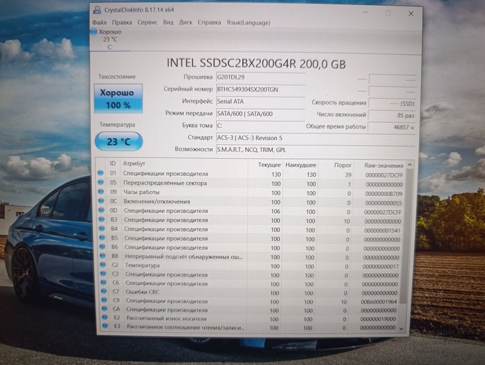Click the Режим передачи field SATA/600
This screenshot has width=485, height=365.
tap(261, 114)
